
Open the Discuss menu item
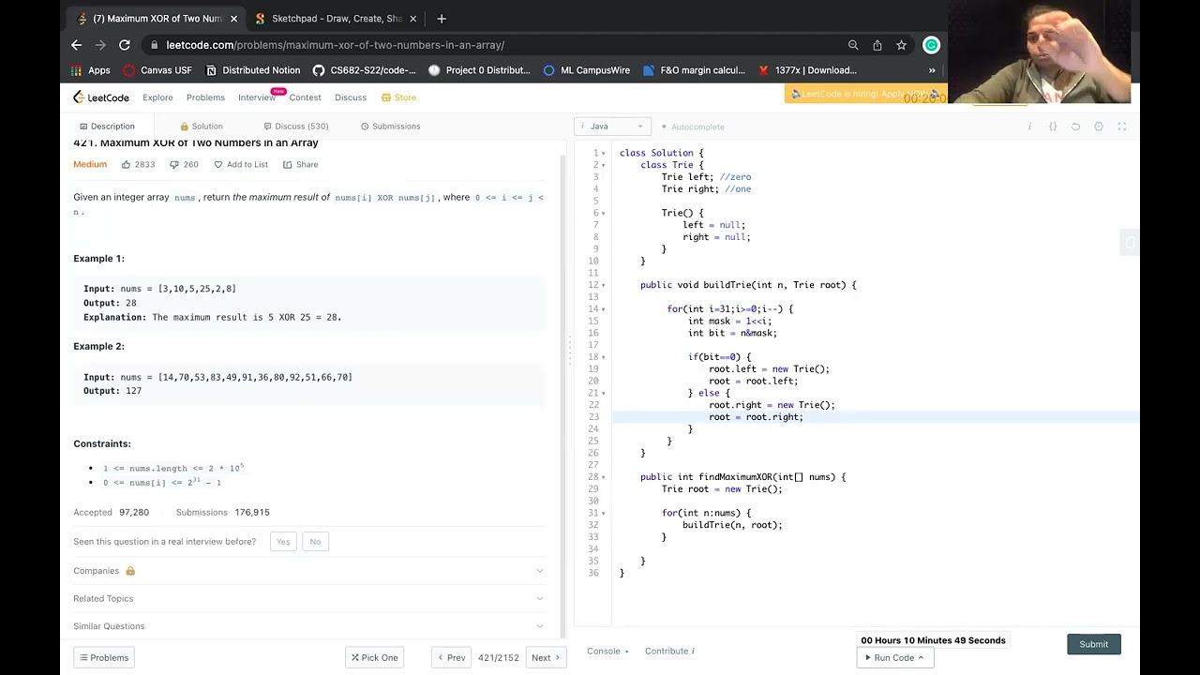tap(351, 97)
